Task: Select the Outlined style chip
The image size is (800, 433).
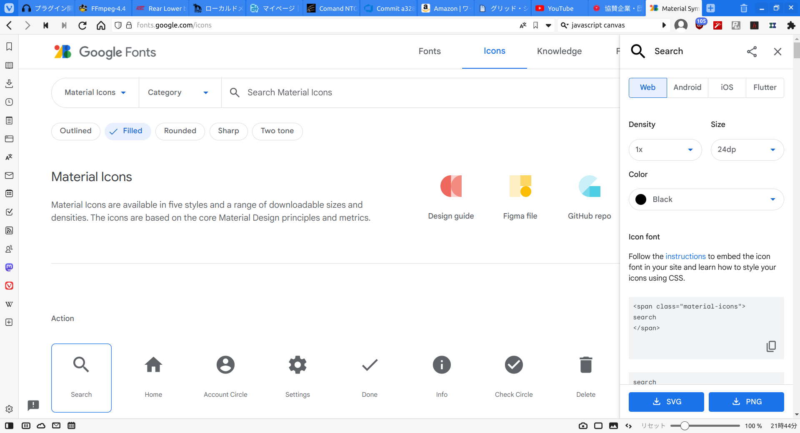Action: click(x=76, y=131)
